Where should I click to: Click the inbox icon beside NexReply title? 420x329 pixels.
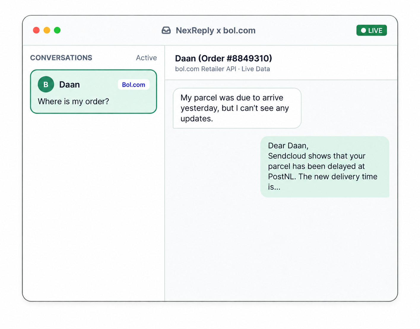pyautogui.click(x=166, y=31)
